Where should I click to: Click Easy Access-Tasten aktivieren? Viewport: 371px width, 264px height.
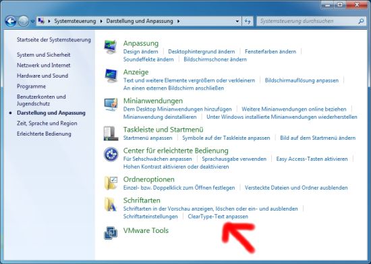[x=312, y=159]
